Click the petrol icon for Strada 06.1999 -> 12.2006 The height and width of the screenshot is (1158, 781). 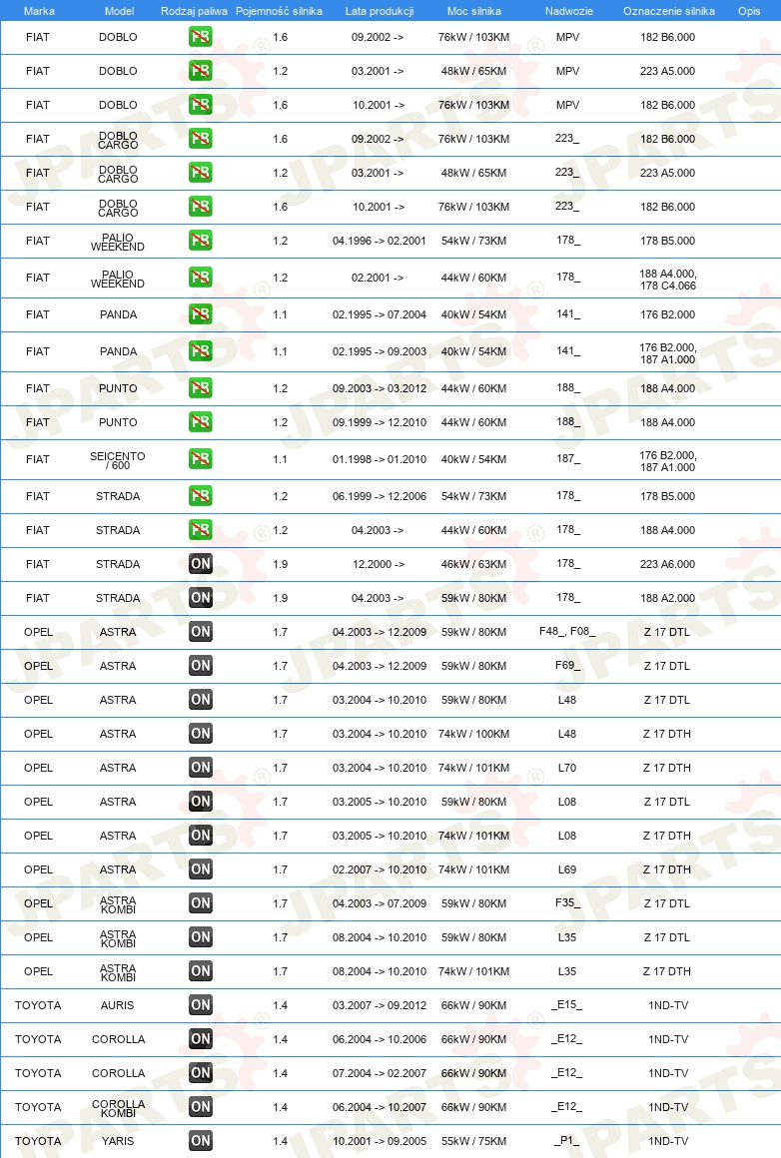click(200, 496)
